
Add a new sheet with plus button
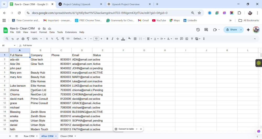[x=10, y=136]
